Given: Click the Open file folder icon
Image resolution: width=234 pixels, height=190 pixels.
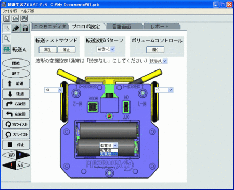Looking at the screenshot, I should pyautogui.click(x=16, y=18).
